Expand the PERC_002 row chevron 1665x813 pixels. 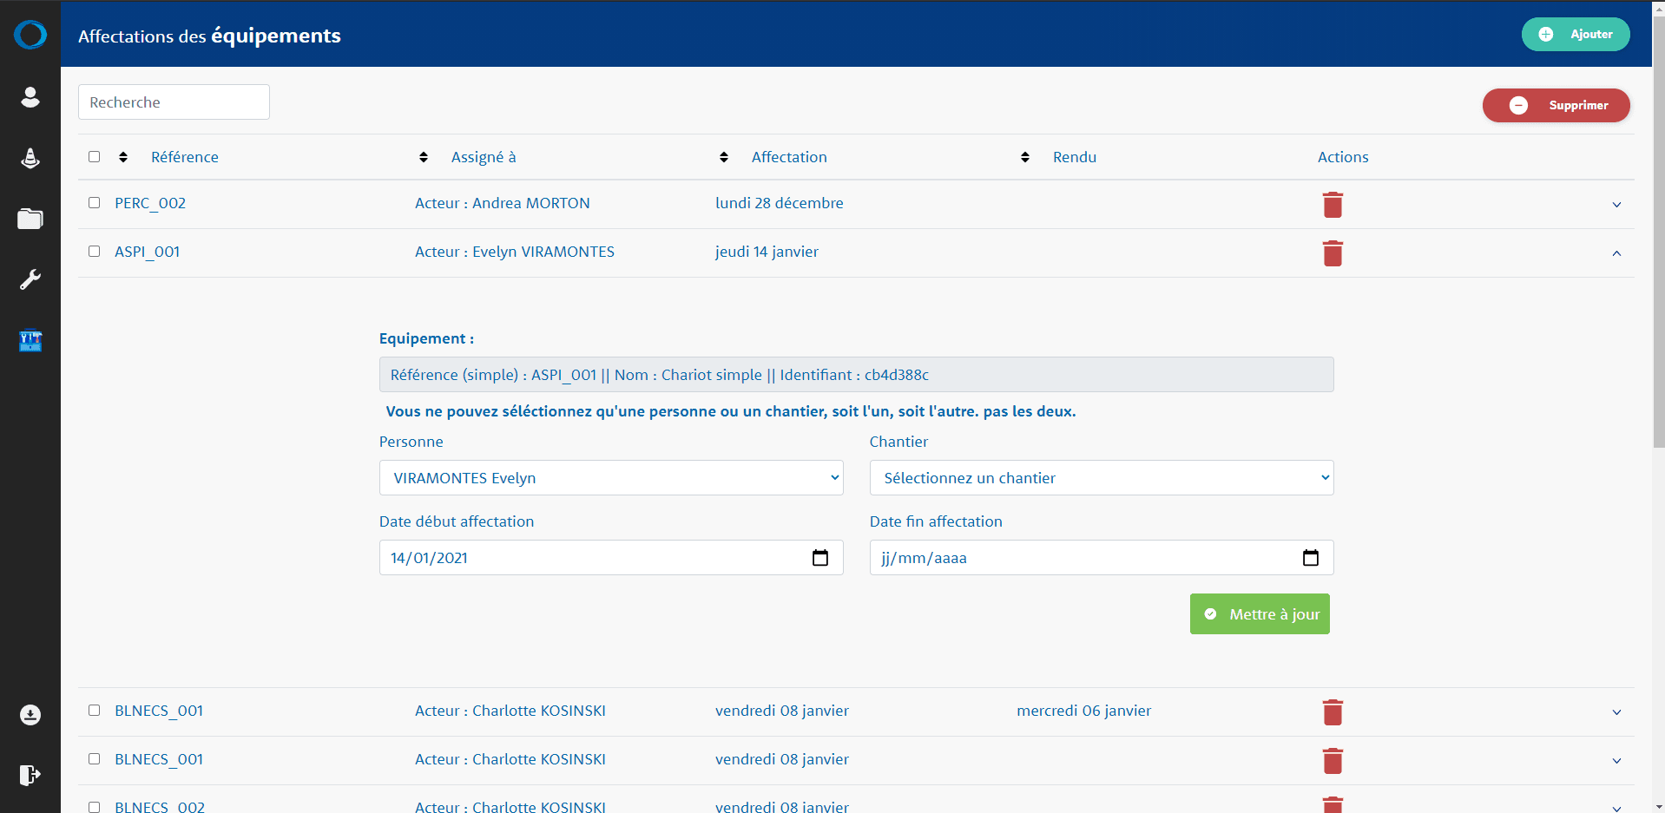tap(1616, 205)
